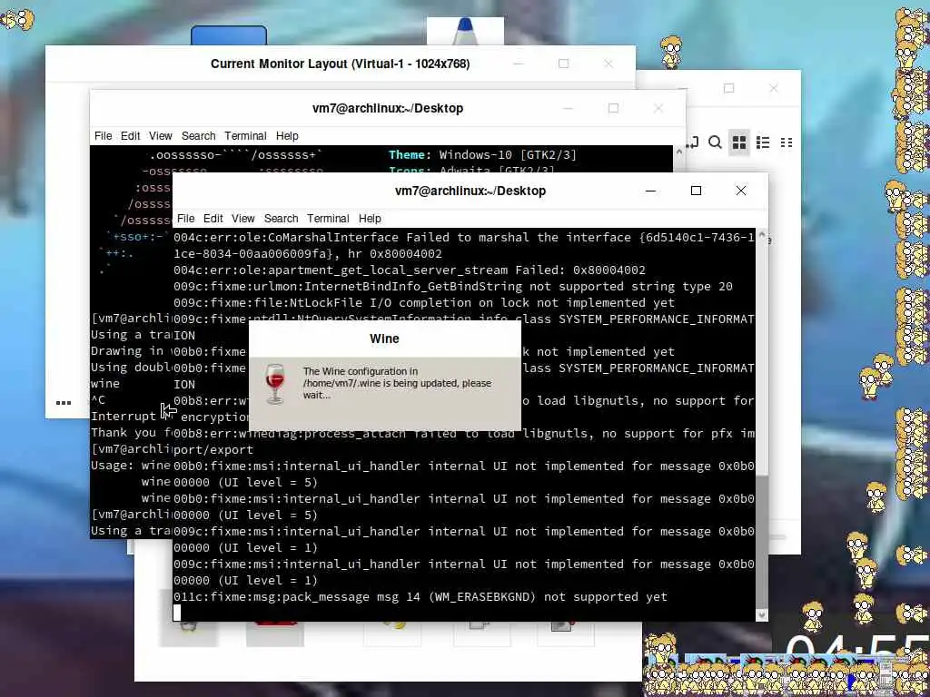Select icon grid view in file manager
This screenshot has width=930, height=697.
[x=739, y=142]
